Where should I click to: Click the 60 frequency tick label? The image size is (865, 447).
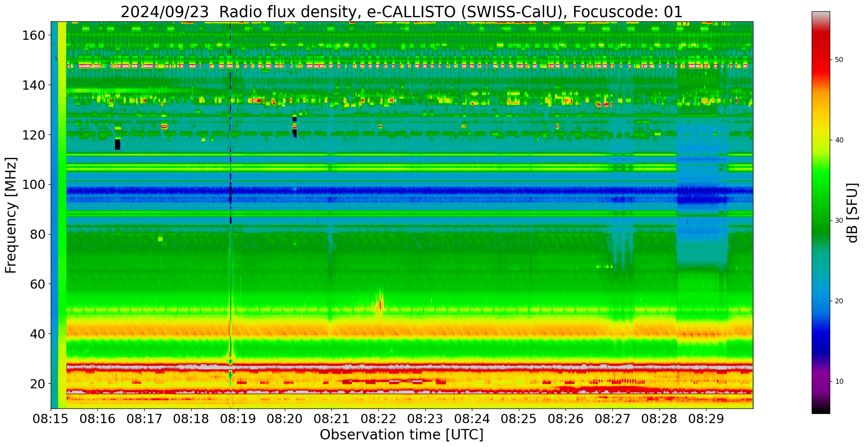tap(37, 284)
